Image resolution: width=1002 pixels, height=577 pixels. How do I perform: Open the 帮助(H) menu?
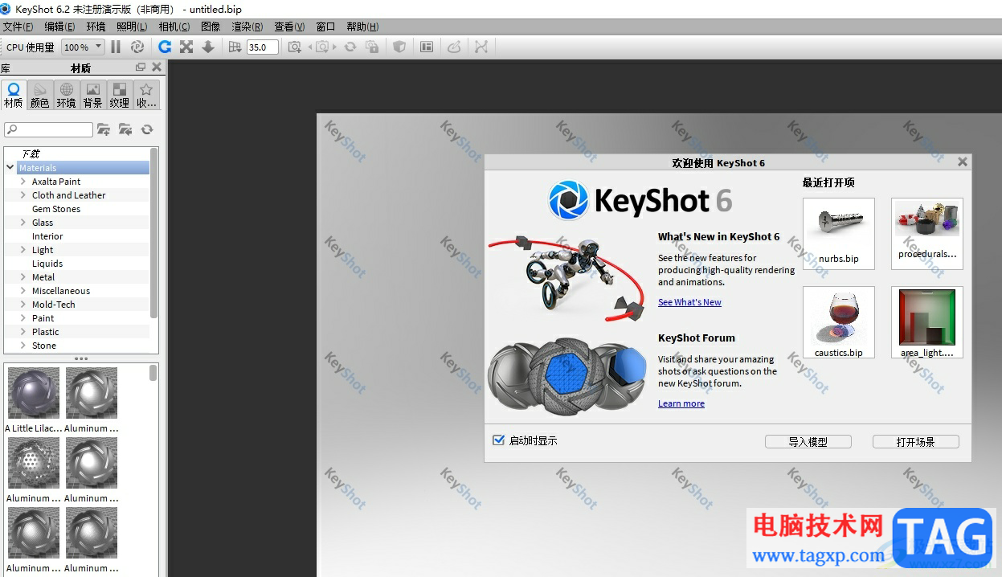pyautogui.click(x=362, y=27)
